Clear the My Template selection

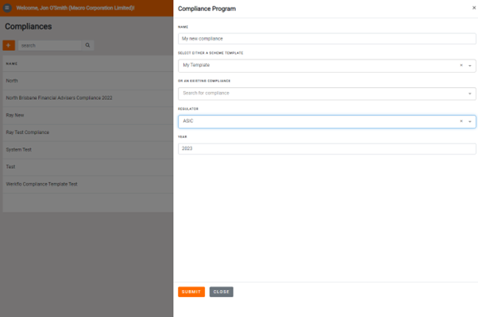[461, 66]
